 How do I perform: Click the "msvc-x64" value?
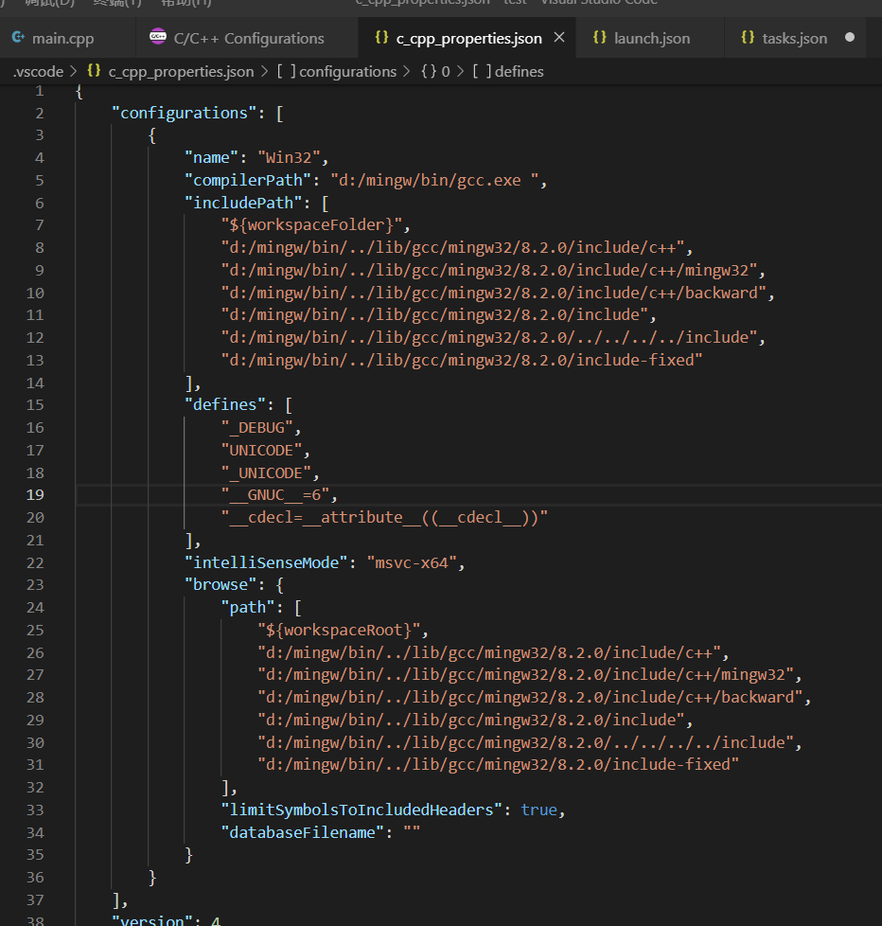pyautogui.click(x=412, y=562)
